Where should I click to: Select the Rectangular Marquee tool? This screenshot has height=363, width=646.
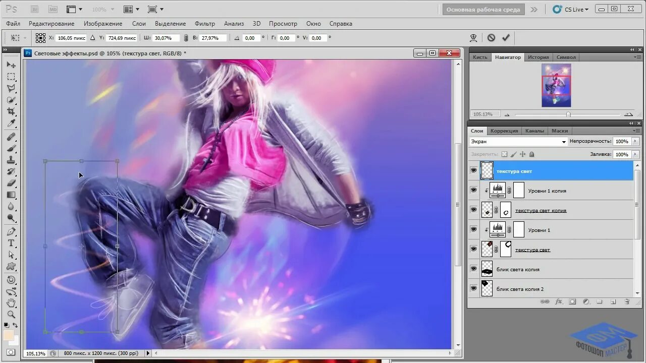tap(11, 77)
